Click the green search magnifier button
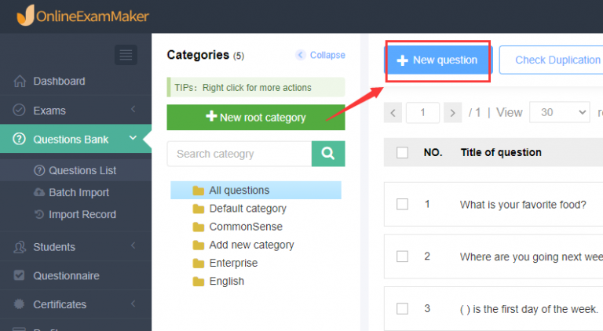This screenshot has width=603, height=331. (x=328, y=154)
